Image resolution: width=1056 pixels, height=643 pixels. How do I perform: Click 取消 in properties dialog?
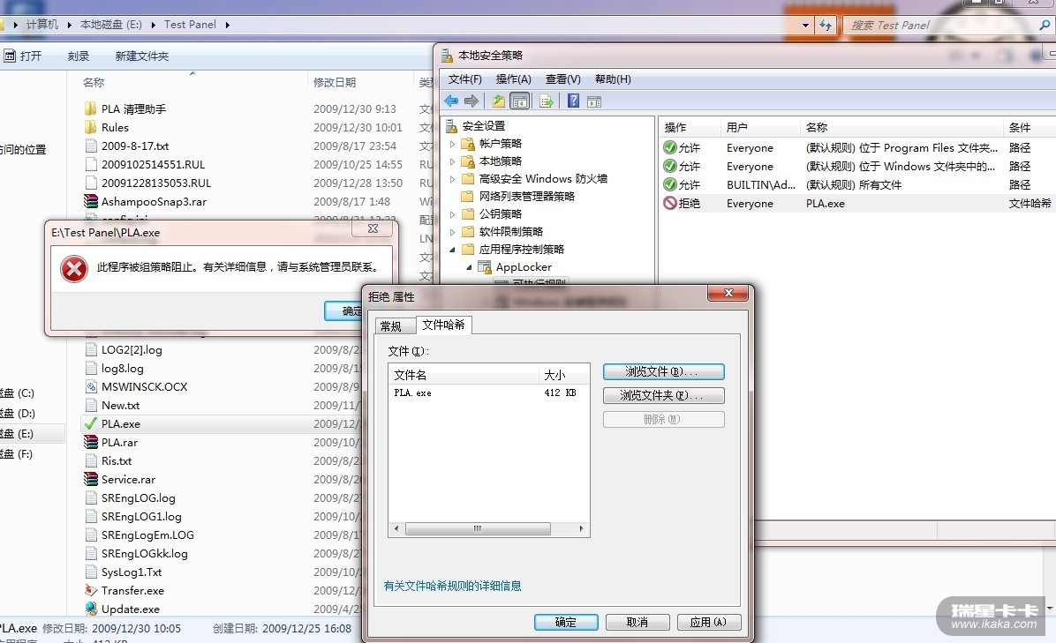point(637,622)
